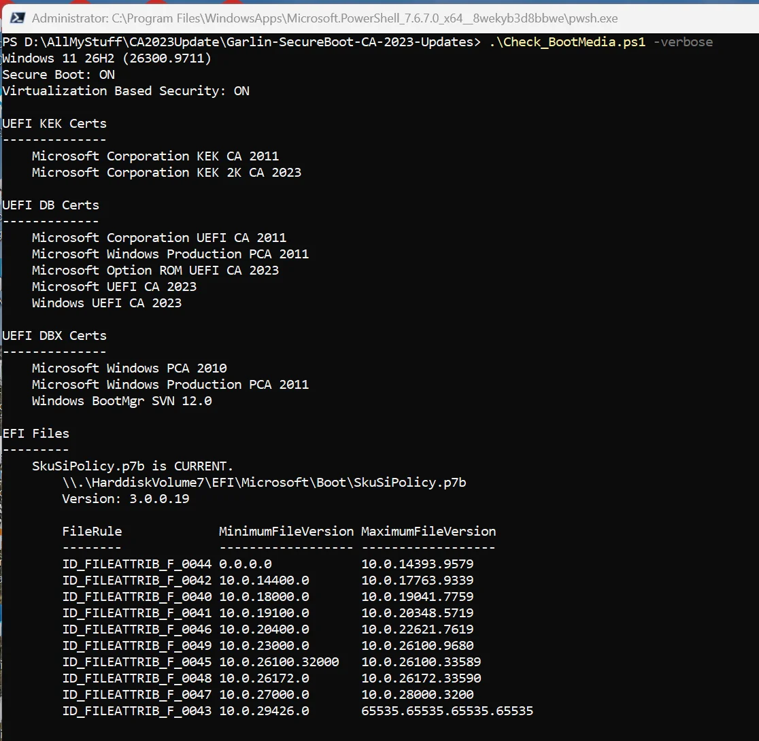The height and width of the screenshot is (741, 759).
Task: Click 'Virtualization Based Security: ON' line
Action: tap(126, 91)
